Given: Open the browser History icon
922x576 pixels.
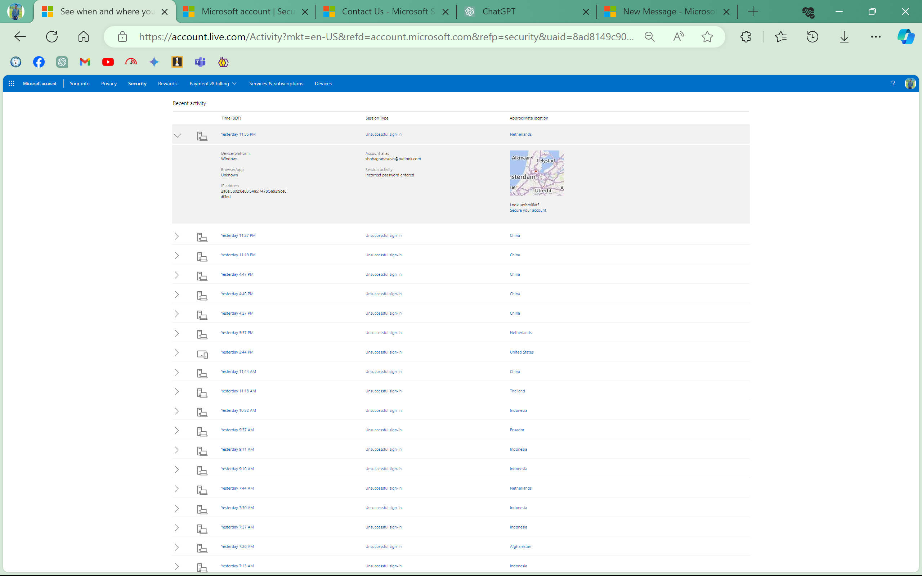Looking at the screenshot, I should [x=812, y=37].
